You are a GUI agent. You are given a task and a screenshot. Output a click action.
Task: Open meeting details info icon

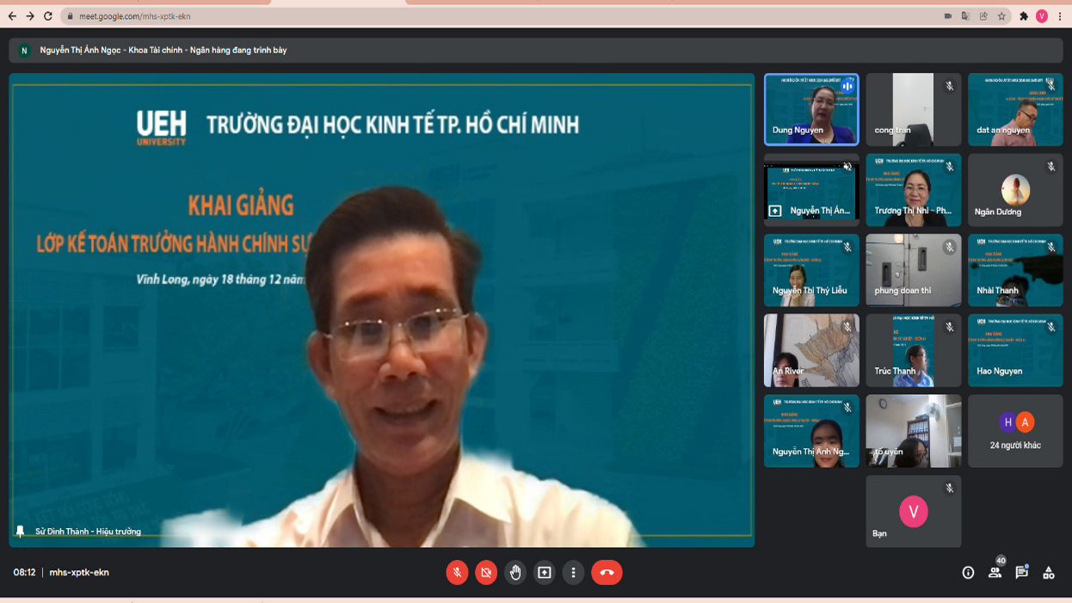(968, 573)
